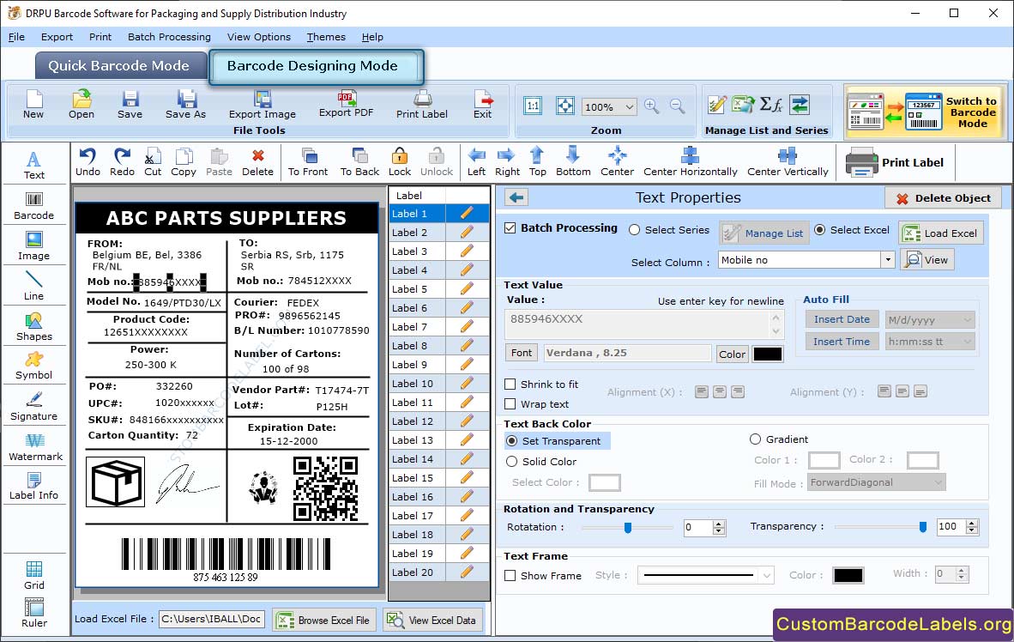The width and height of the screenshot is (1014, 642).
Task: Open the Signature tool
Action: click(x=33, y=407)
